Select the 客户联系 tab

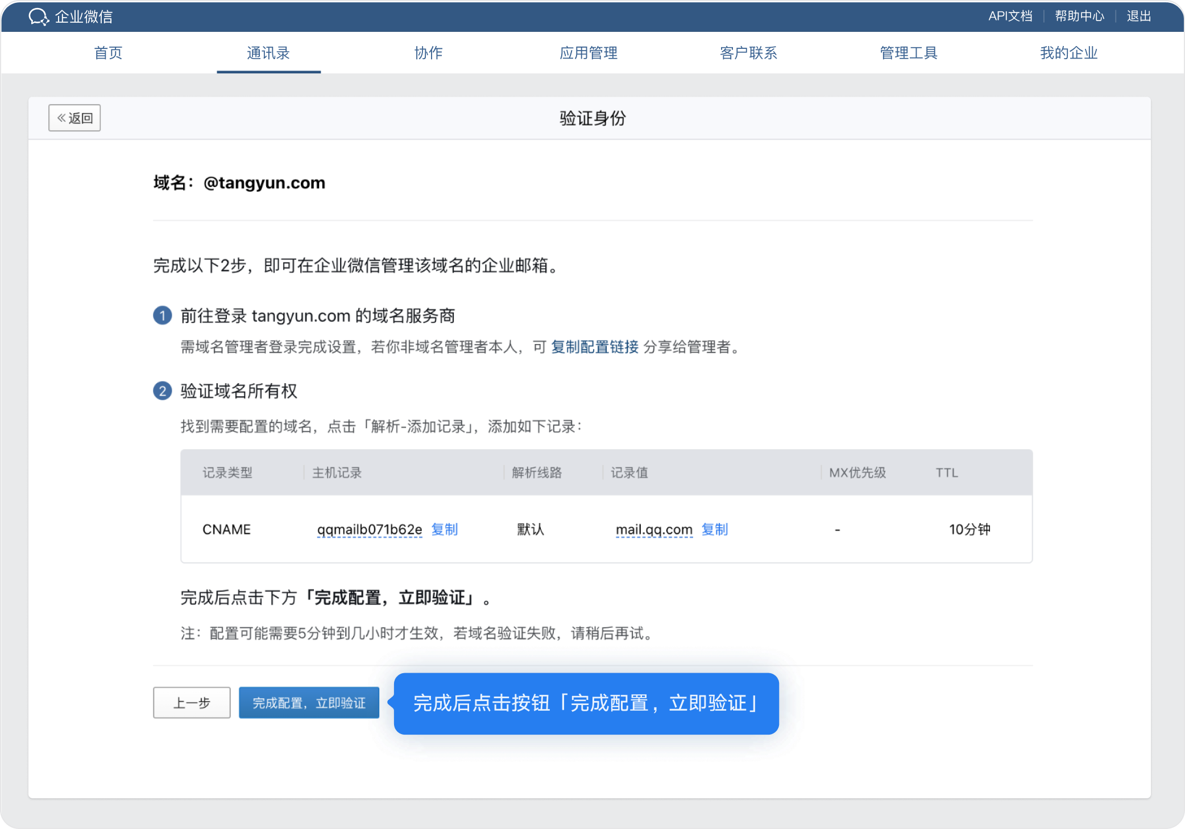coord(748,53)
